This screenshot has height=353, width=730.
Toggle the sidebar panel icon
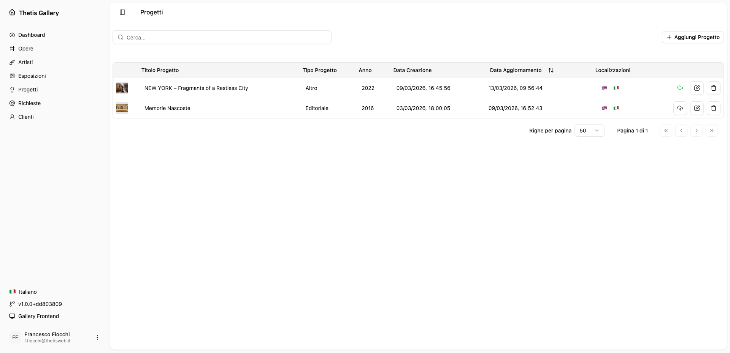tap(122, 12)
